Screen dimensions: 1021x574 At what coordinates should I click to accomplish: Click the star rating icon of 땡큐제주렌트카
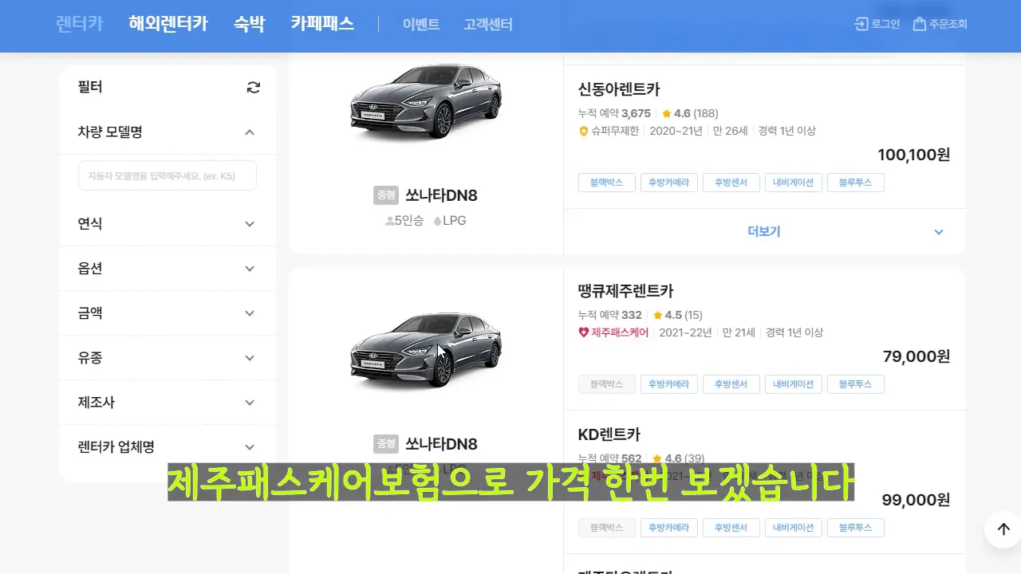pyautogui.click(x=657, y=315)
